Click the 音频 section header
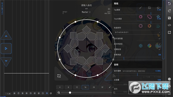The height and width of the screenshot is (97, 173). coord(116,65)
